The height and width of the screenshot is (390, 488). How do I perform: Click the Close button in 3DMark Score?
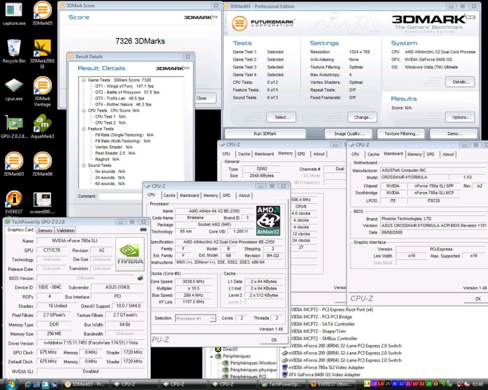click(205, 98)
